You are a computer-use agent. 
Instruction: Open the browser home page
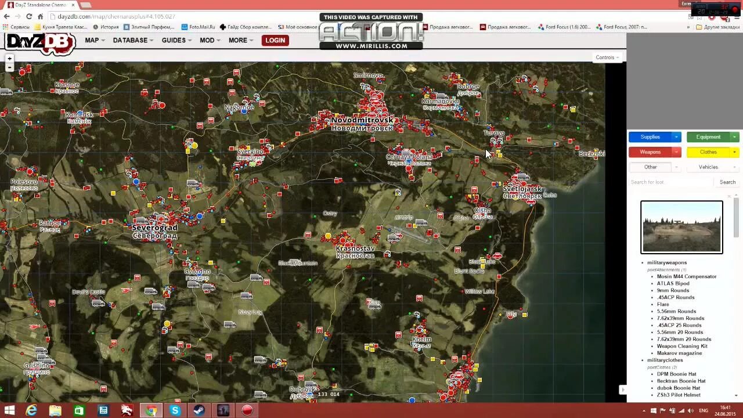pos(40,16)
